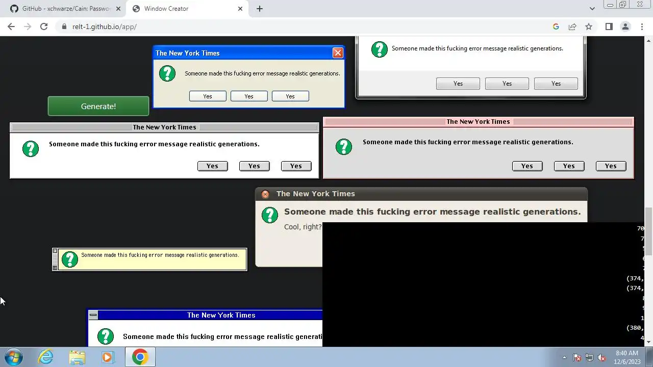
Task: Click the close box on the yellow note window
Action: tap(55, 251)
